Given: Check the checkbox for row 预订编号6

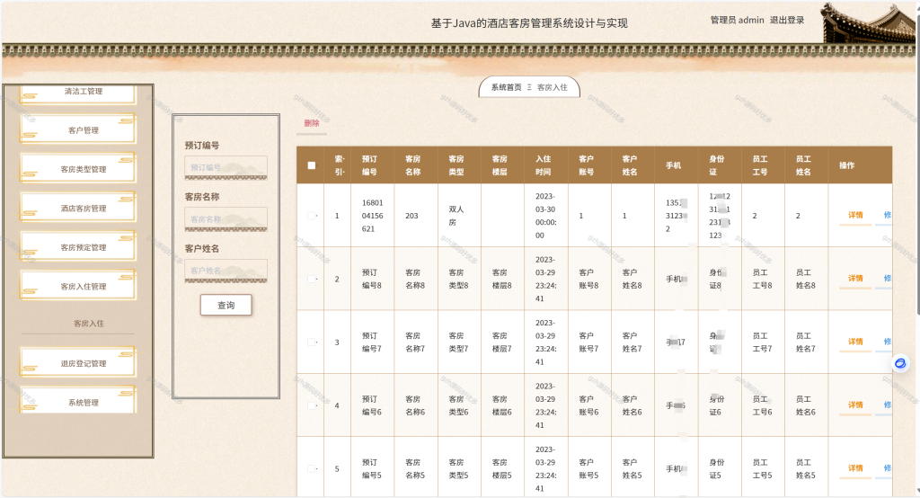Looking at the screenshot, I should pyautogui.click(x=312, y=405).
